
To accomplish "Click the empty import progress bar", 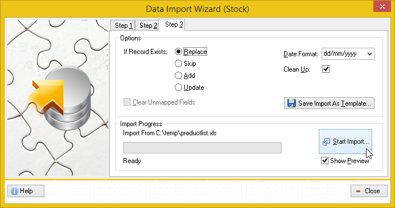I will (x=202, y=148).
